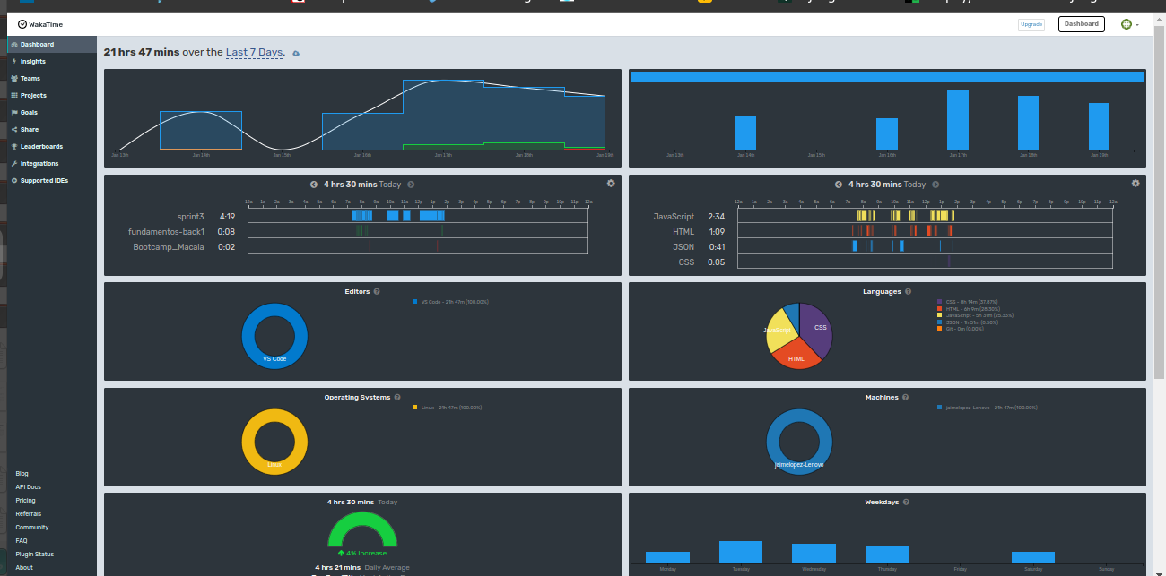The height and width of the screenshot is (576, 1166).
Task: Open the API Docs link
Action: click(x=28, y=486)
